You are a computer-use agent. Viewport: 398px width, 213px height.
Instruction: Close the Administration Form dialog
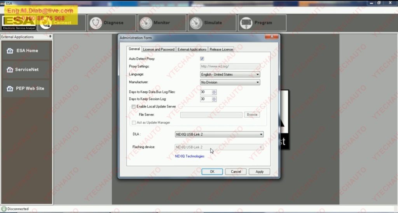pos(272,37)
